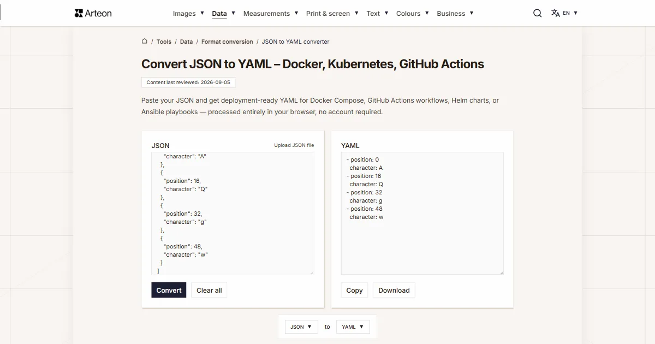Click the Convert button
Image resolution: width=655 pixels, height=344 pixels.
pos(169,290)
